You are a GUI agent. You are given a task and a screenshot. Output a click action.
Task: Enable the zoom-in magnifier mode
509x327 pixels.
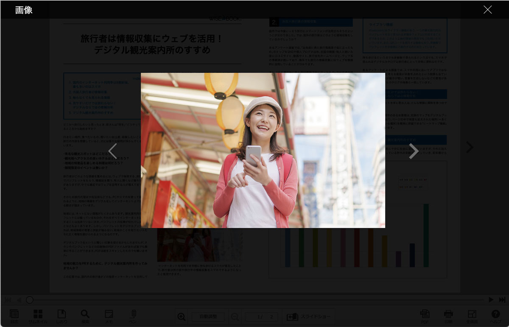point(182,316)
